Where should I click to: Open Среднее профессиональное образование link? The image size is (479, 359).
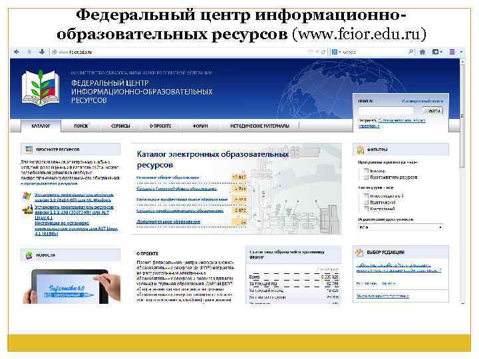coord(180,210)
